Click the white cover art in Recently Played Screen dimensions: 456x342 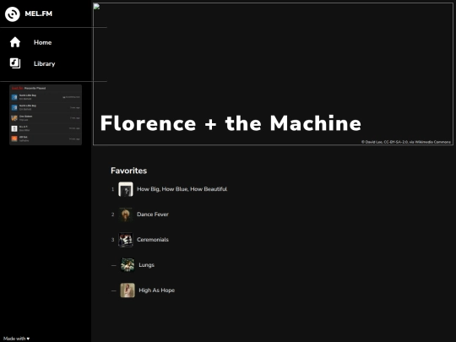(x=14, y=128)
